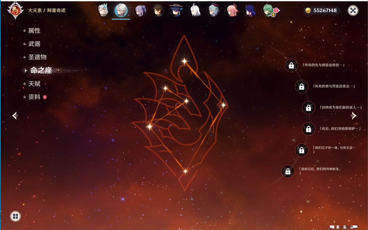The width and height of the screenshot is (368, 230).
Task: Choose the white-haired avatar beside Ganyu
Action: [195, 10]
